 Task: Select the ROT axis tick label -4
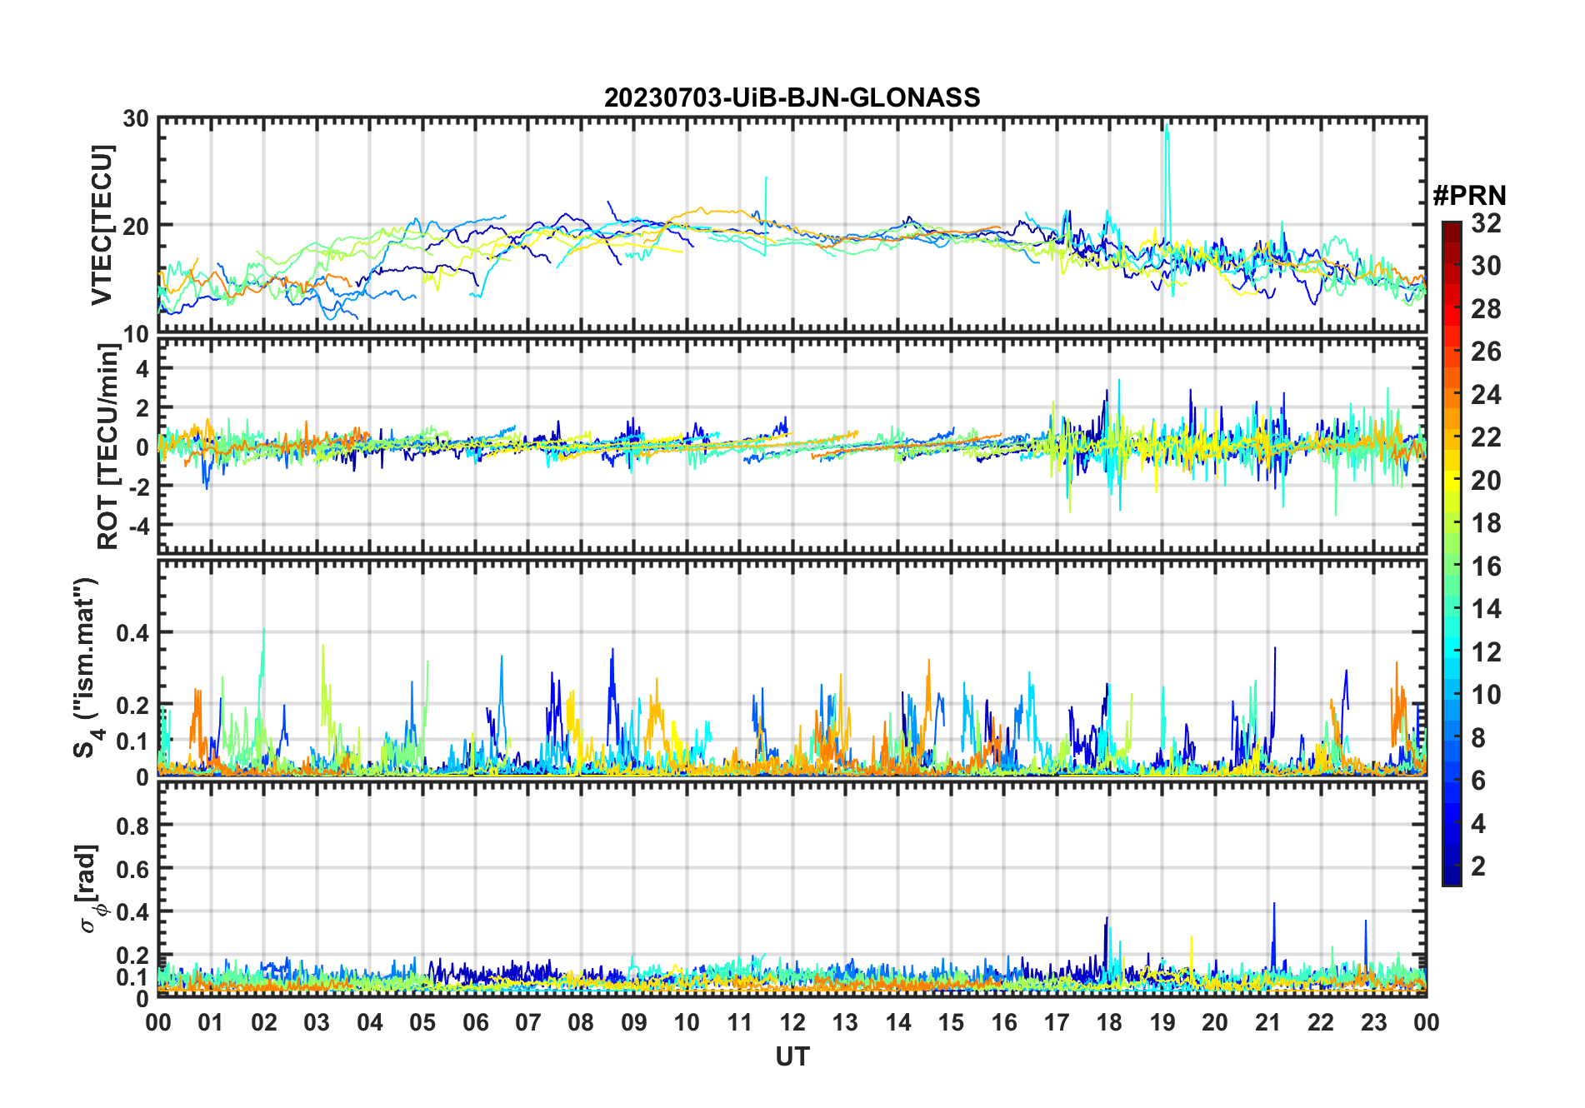pos(138,525)
